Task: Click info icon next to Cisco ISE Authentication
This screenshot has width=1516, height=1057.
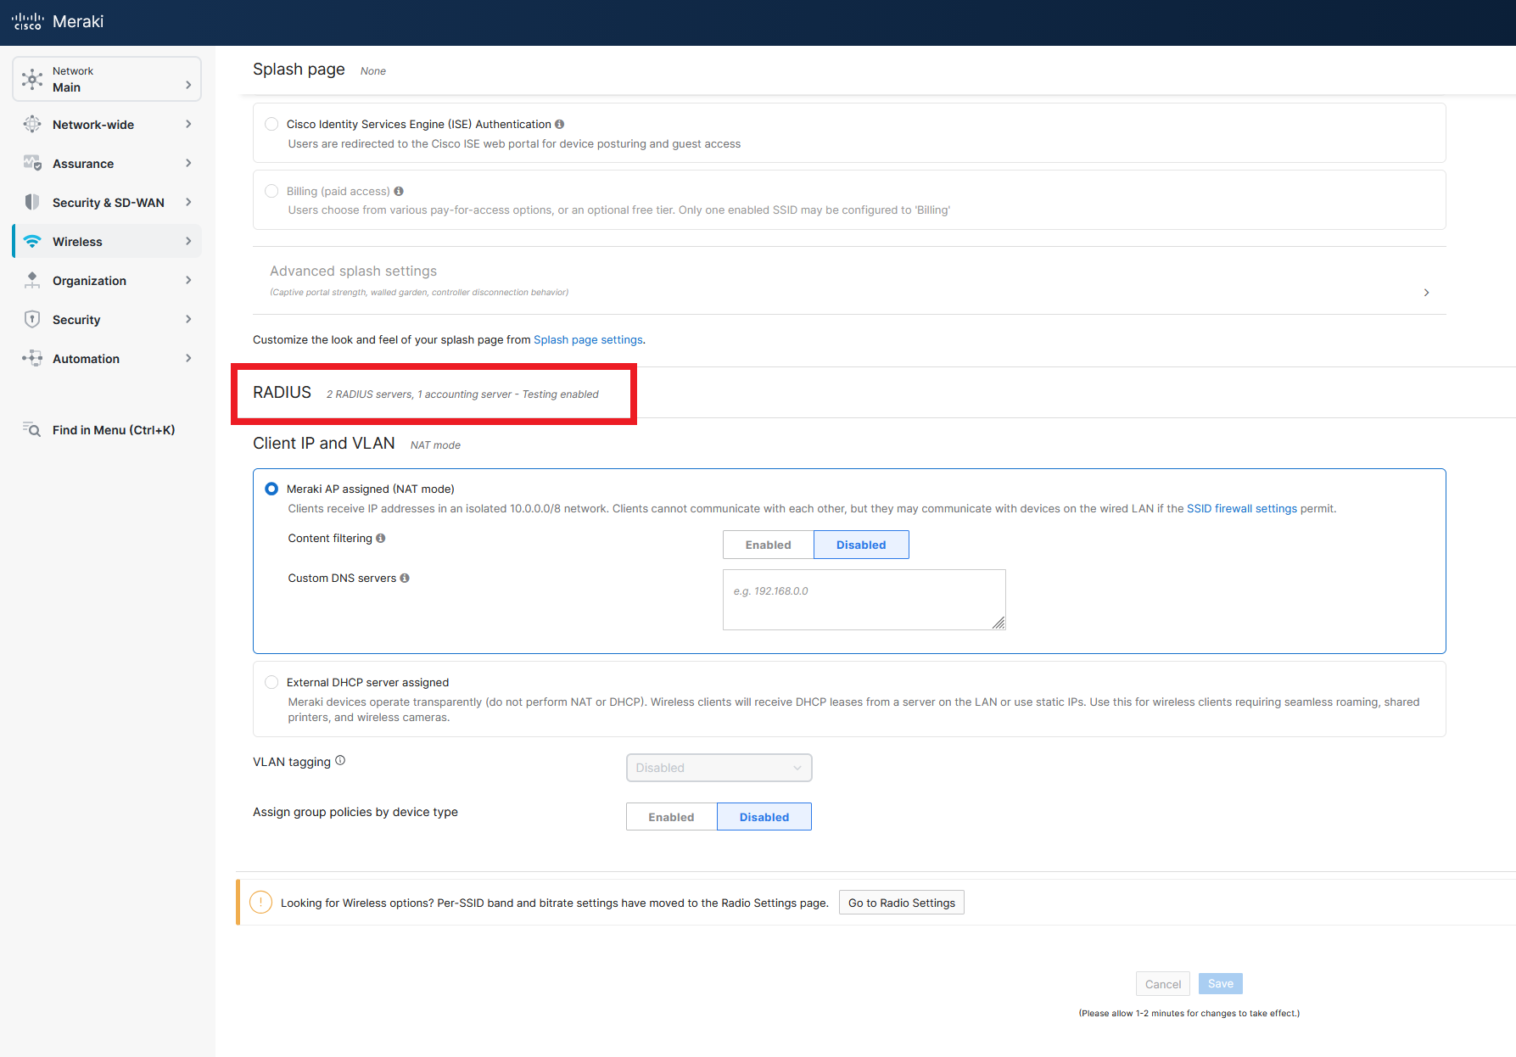Action: click(x=559, y=124)
